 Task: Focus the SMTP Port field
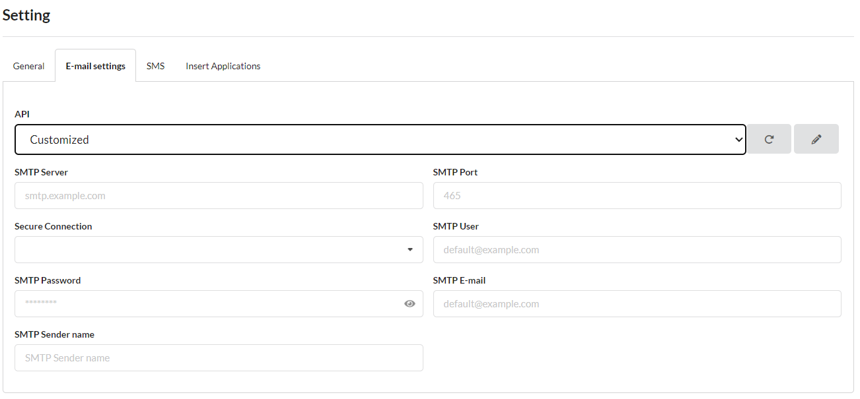tap(636, 195)
